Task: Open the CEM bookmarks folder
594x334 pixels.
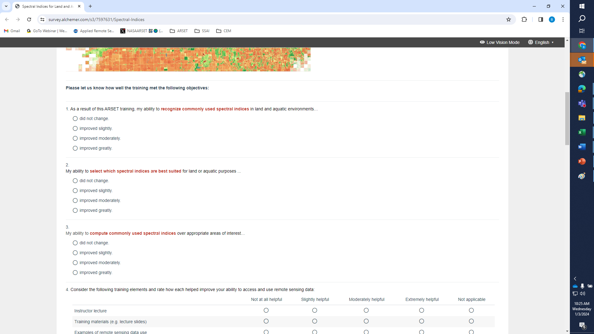Action: point(224,31)
